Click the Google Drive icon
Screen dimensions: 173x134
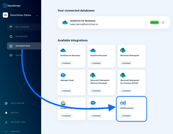[x=63, y=103]
